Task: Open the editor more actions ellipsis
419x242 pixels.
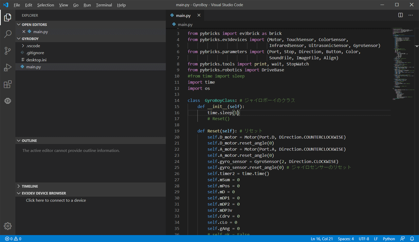Action: click(x=410, y=15)
